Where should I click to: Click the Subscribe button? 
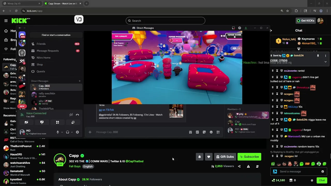249,157
